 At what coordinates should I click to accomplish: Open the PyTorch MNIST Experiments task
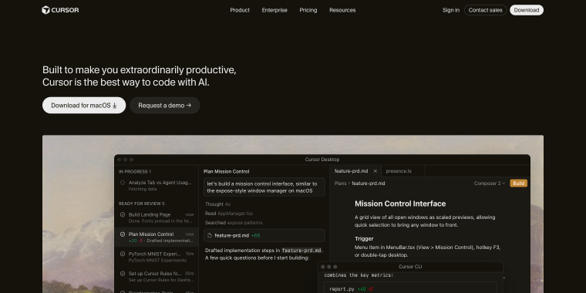[x=157, y=257]
